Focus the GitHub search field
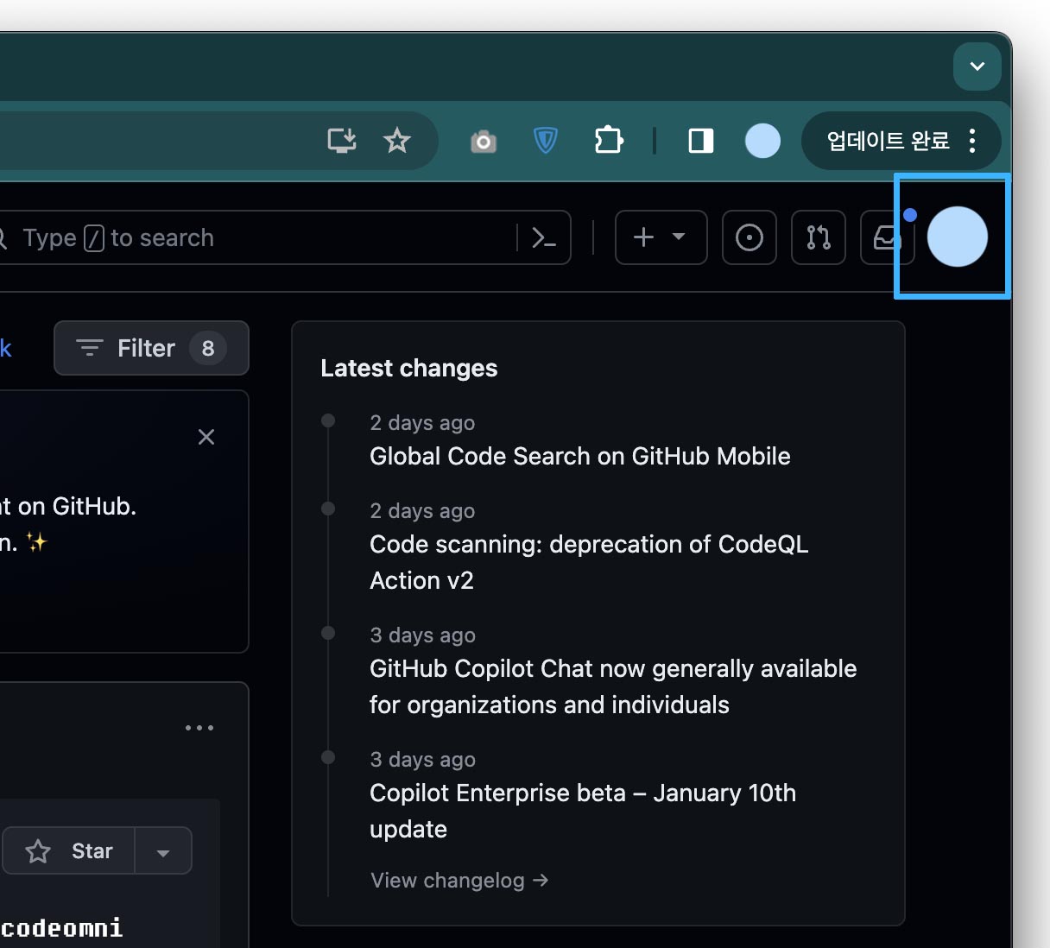 [x=259, y=237]
